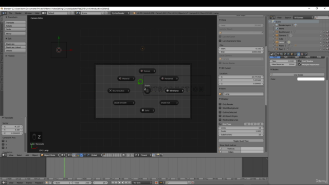This screenshot has width=329, height=185.
Task: Open the timeline Marker menu
Action: pyautogui.click(x=20, y=183)
